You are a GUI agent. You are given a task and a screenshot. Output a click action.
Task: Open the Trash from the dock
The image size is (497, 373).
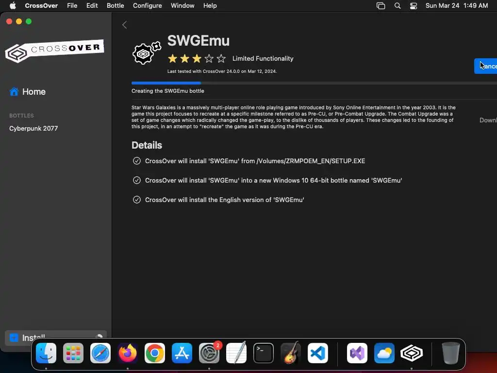(451, 353)
